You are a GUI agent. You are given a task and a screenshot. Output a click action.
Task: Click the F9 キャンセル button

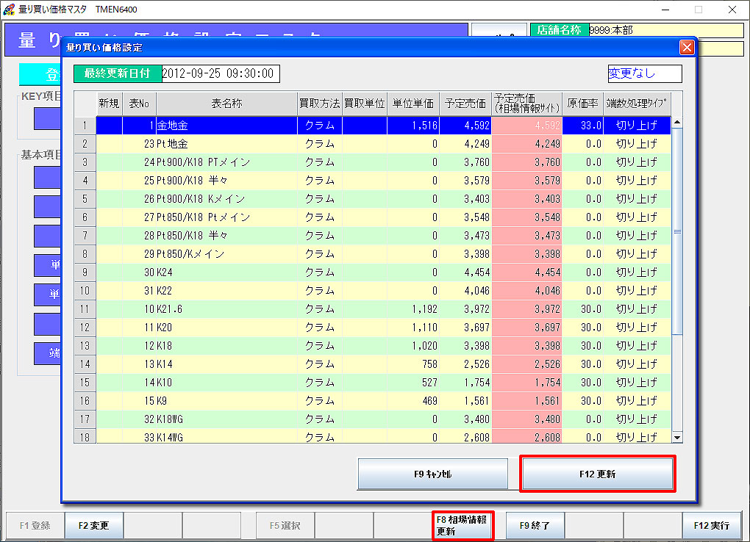432,474
